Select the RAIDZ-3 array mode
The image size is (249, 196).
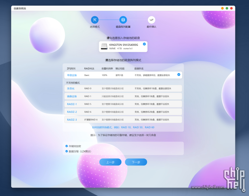[x=123, y=119]
